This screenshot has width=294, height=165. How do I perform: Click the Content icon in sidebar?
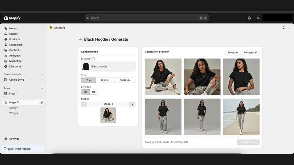pos(6,50)
